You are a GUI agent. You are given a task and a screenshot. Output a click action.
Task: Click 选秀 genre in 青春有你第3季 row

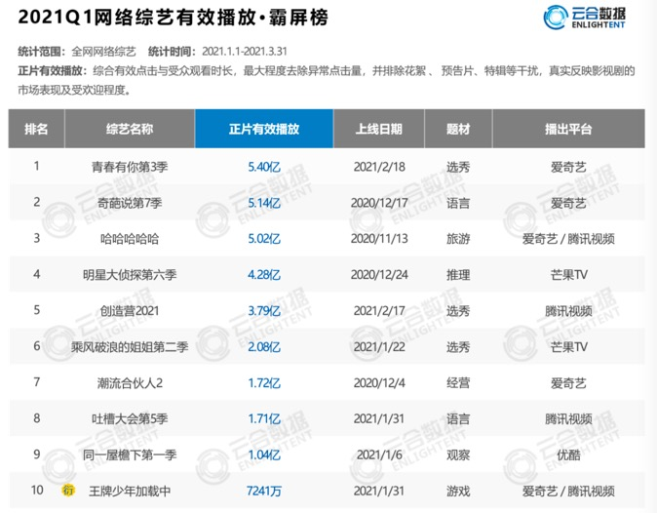[458, 167]
